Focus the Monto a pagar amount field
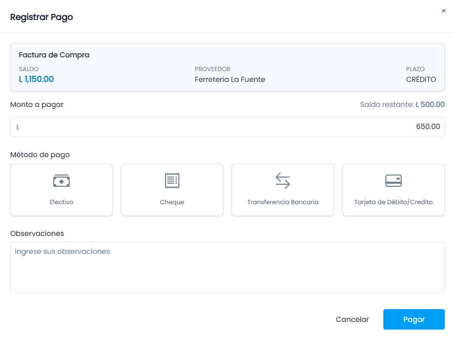 point(228,127)
